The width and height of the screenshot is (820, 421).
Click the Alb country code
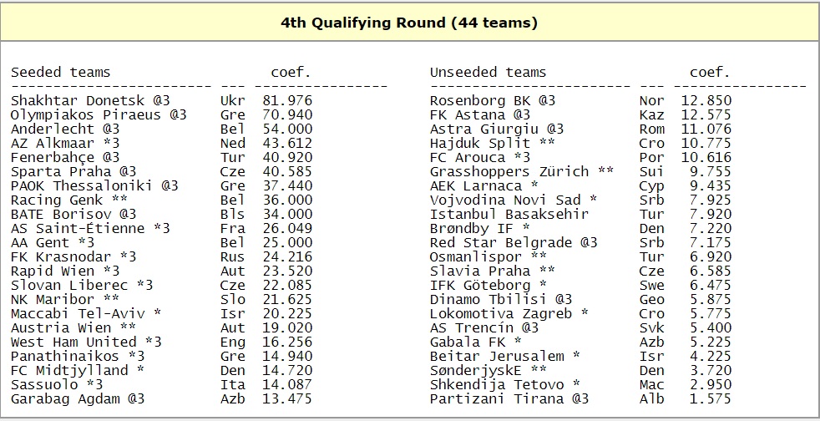click(x=651, y=398)
